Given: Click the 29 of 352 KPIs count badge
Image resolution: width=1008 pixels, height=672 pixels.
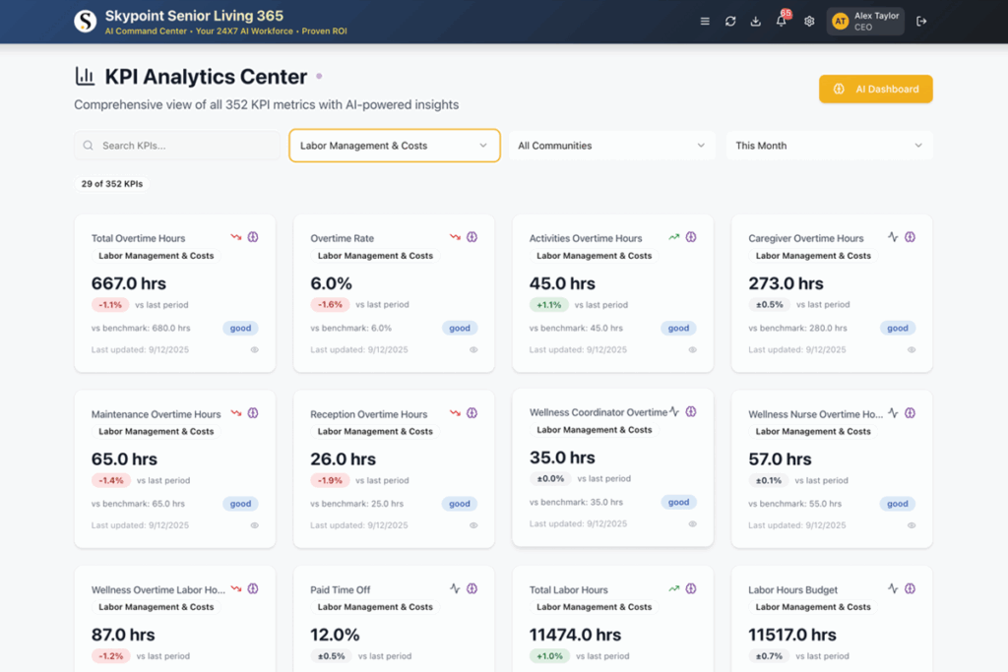Looking at the screenshot, I should pos(112,184).
